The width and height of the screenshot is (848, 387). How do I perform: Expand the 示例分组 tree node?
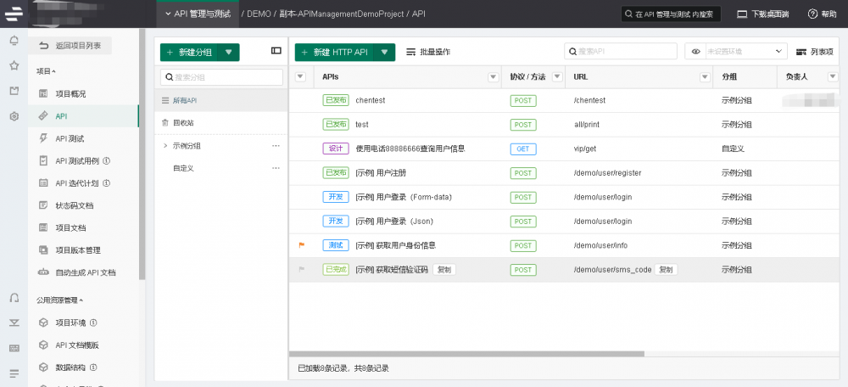tap(165, 146)
